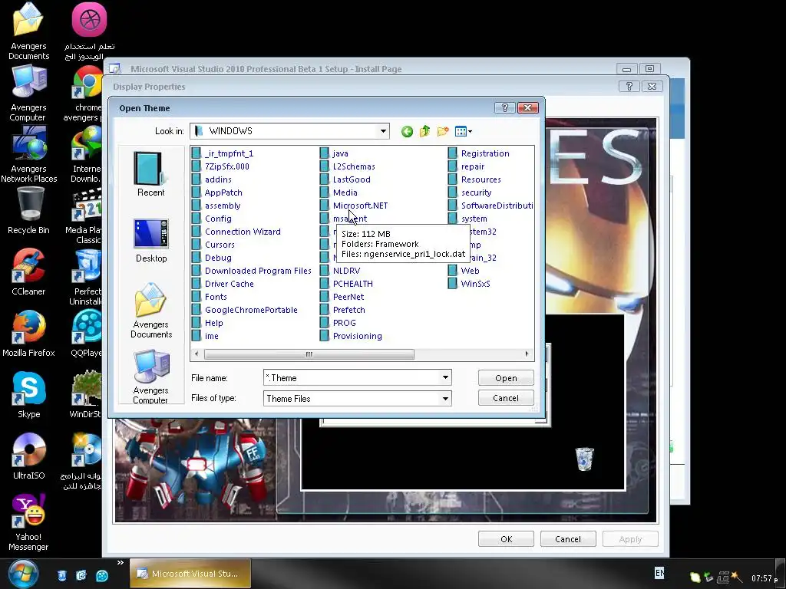Select the ime folder
The image size is (786, 589).
(x=206, y=336)
